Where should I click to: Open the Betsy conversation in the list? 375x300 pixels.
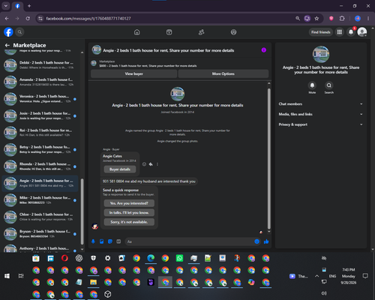pos(40,149)
